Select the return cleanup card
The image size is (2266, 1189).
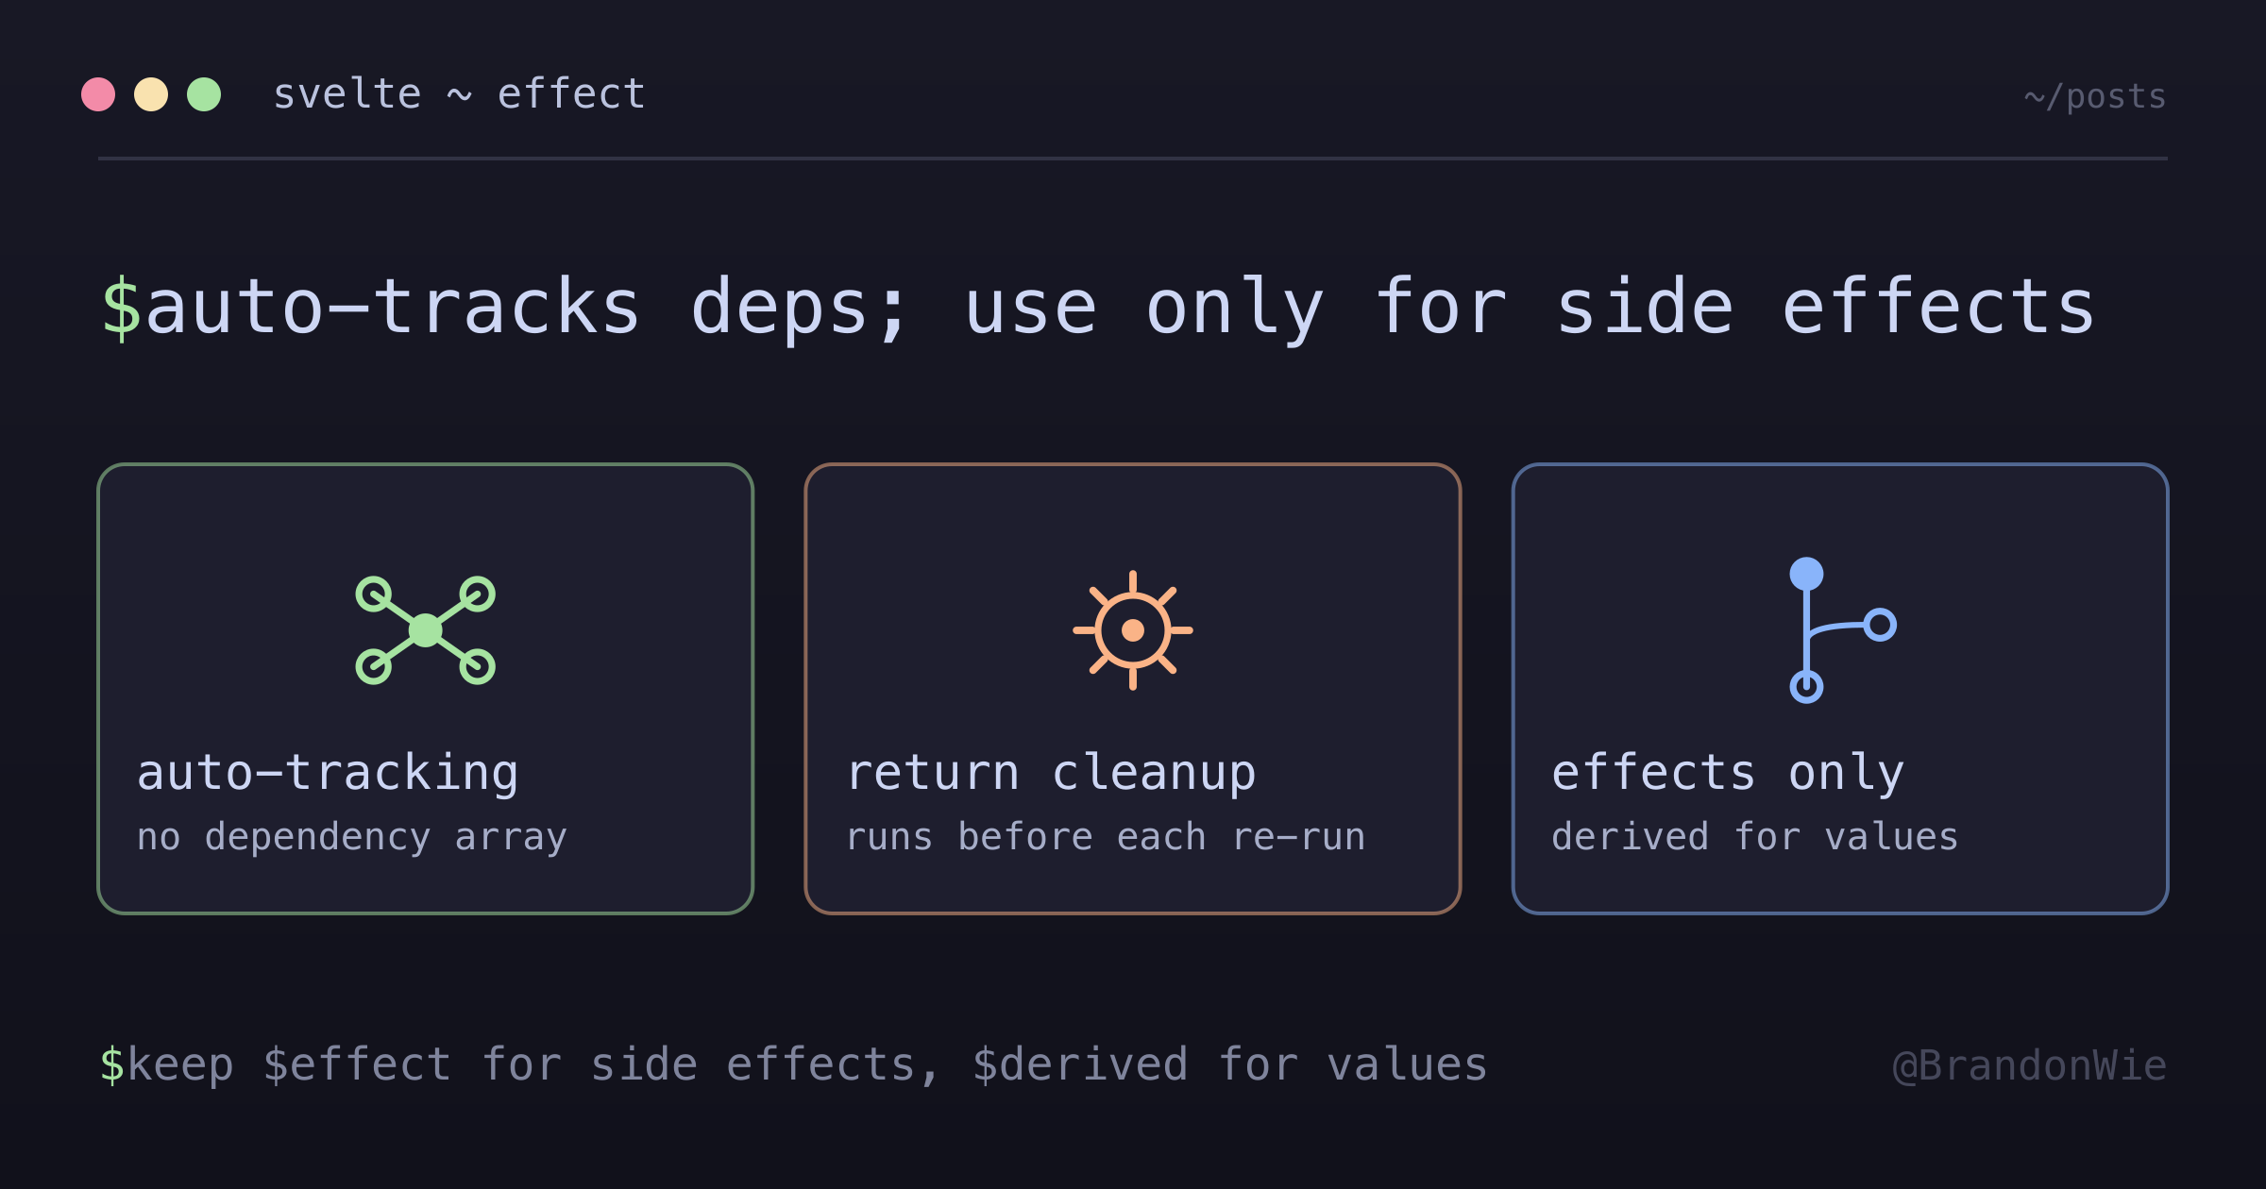[x=1133, y=689]
